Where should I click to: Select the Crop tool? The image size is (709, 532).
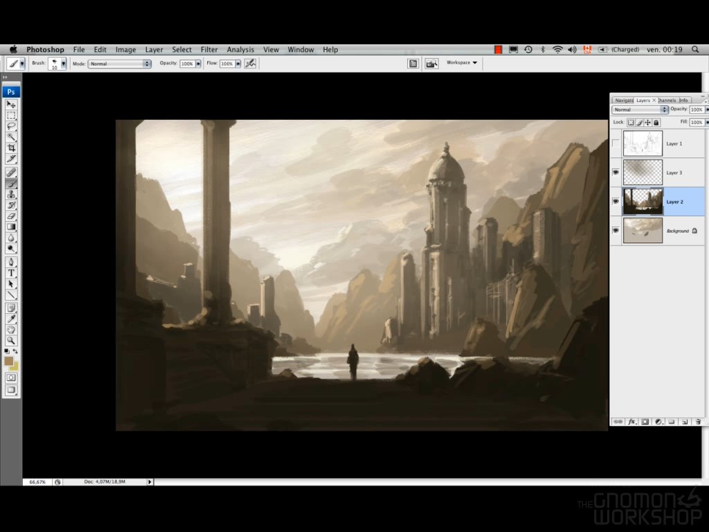click(x=11, y=148)
